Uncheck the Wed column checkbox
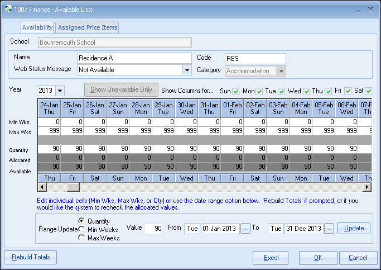Viewport: 381px width, 270px height. tap(307, 91)
